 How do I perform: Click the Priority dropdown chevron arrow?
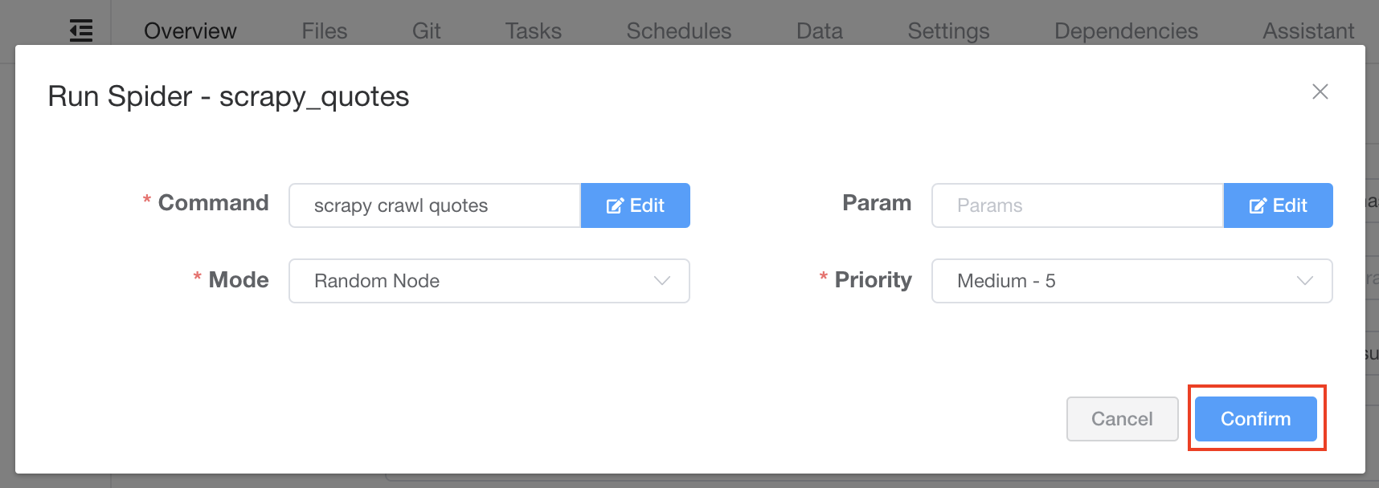1305,281
